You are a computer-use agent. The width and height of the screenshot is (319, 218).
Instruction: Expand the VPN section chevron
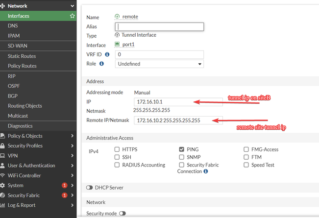[x=72, y=156]
